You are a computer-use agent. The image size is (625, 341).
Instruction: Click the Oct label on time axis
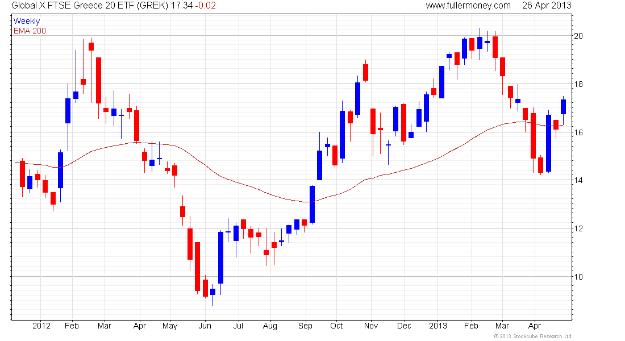point(336,326)
